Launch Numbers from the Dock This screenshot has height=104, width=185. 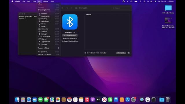click(110, 100)
